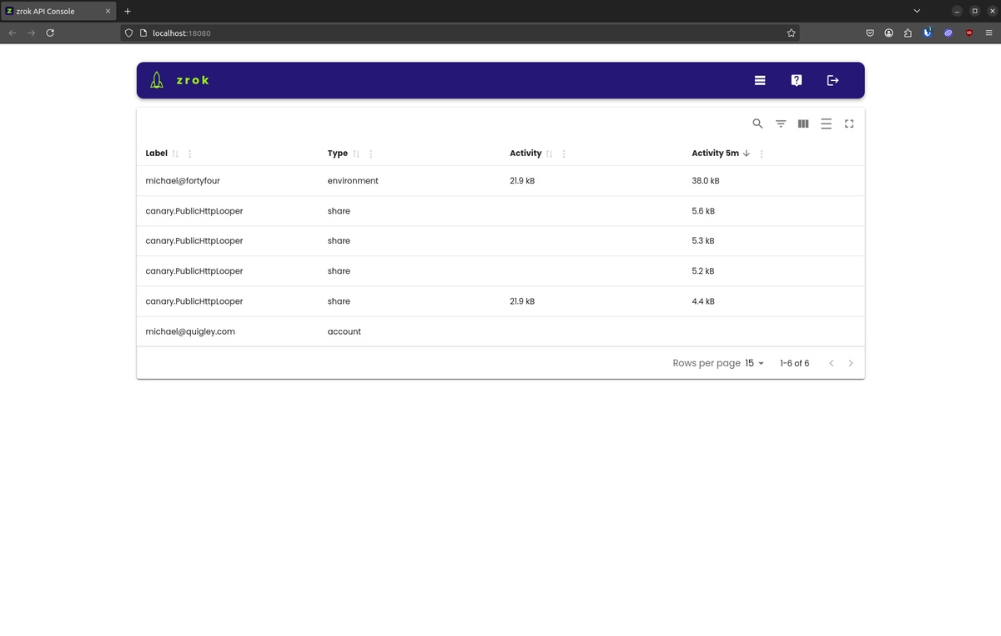Open Type column actions menu dots
The height and width of the screenshot is (636, 1001).
coord(370,154)
